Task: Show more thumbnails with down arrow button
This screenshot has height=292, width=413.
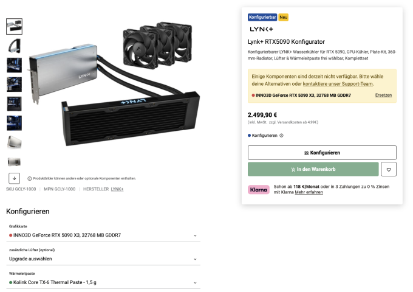Action: pos(14,178)
